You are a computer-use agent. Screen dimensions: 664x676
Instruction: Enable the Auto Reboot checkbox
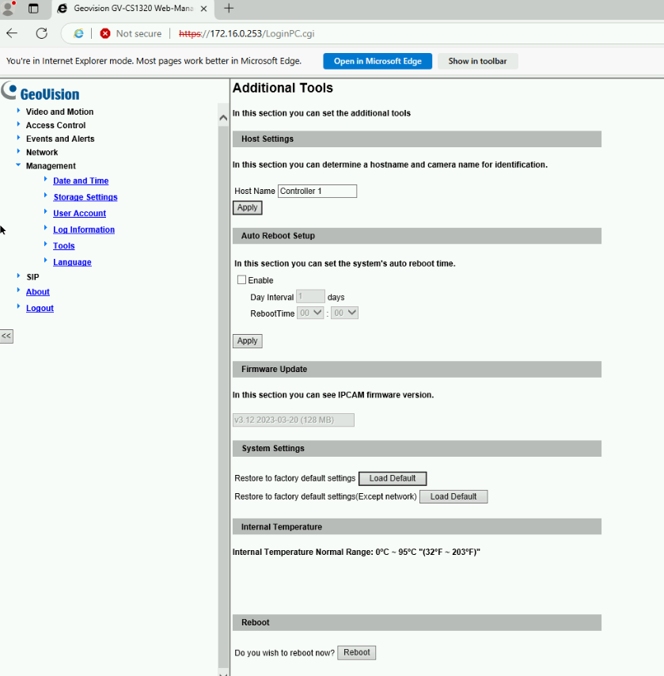242,280
